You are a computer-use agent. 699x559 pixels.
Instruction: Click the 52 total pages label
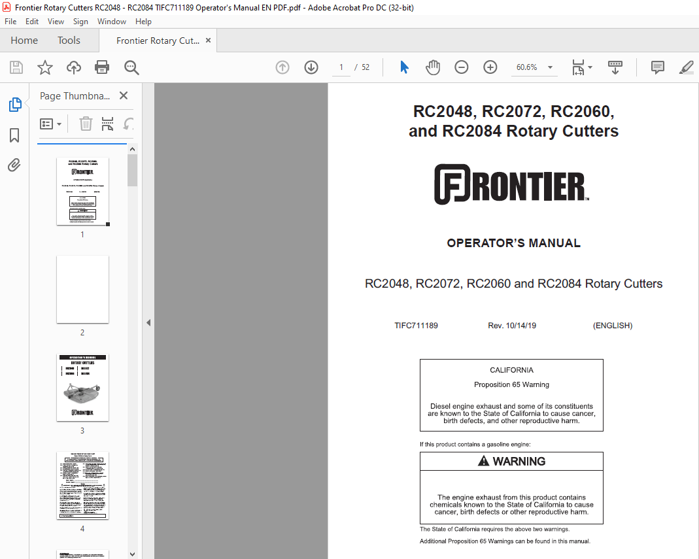[x=366, y=67]
